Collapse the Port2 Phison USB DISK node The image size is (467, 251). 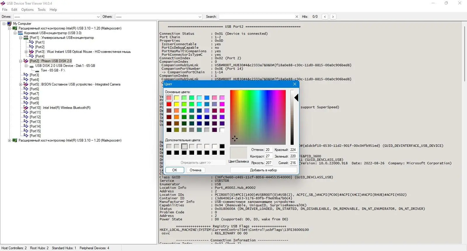[20, 61]
